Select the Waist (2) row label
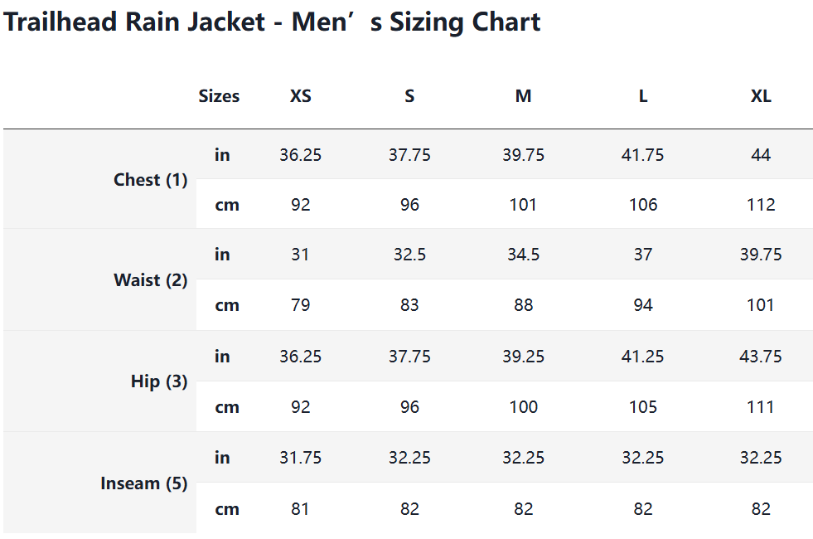 (x=151, y=280)
